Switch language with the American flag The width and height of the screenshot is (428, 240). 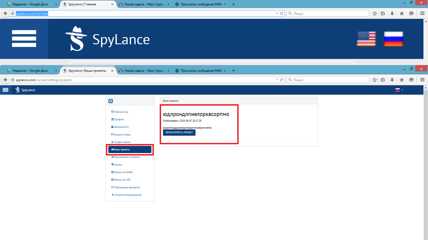point(366,39)
